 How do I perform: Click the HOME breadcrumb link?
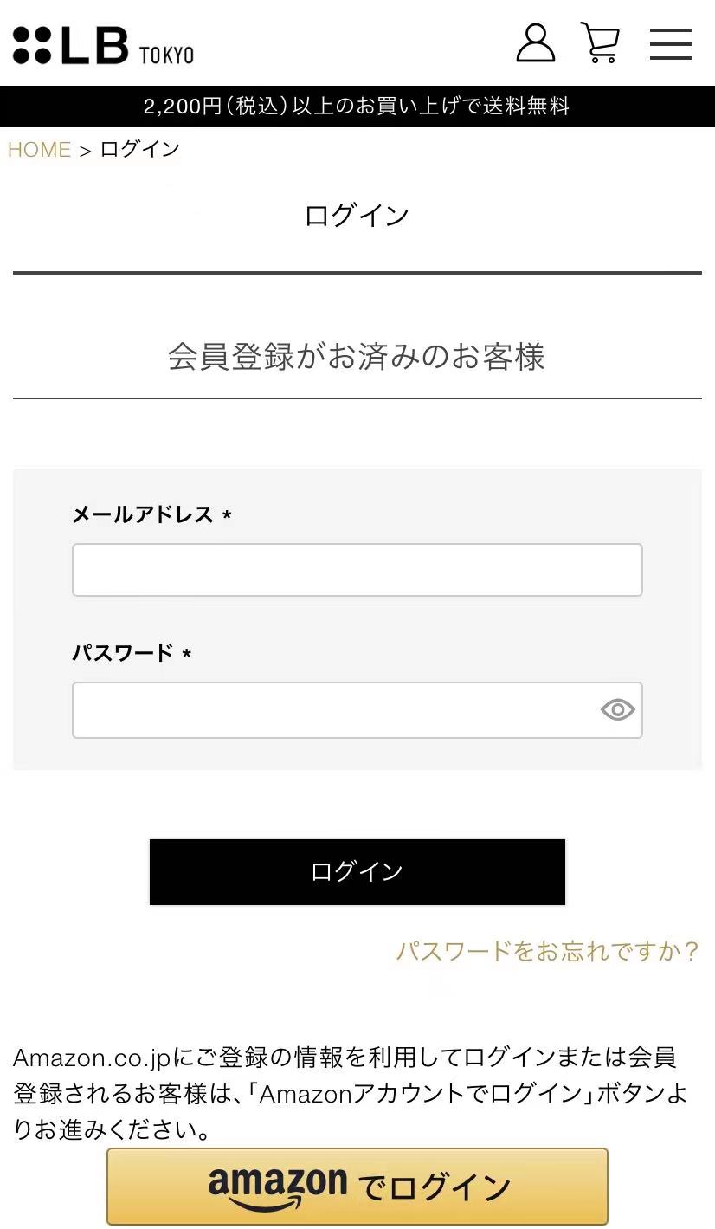click(x=39, y=149)
